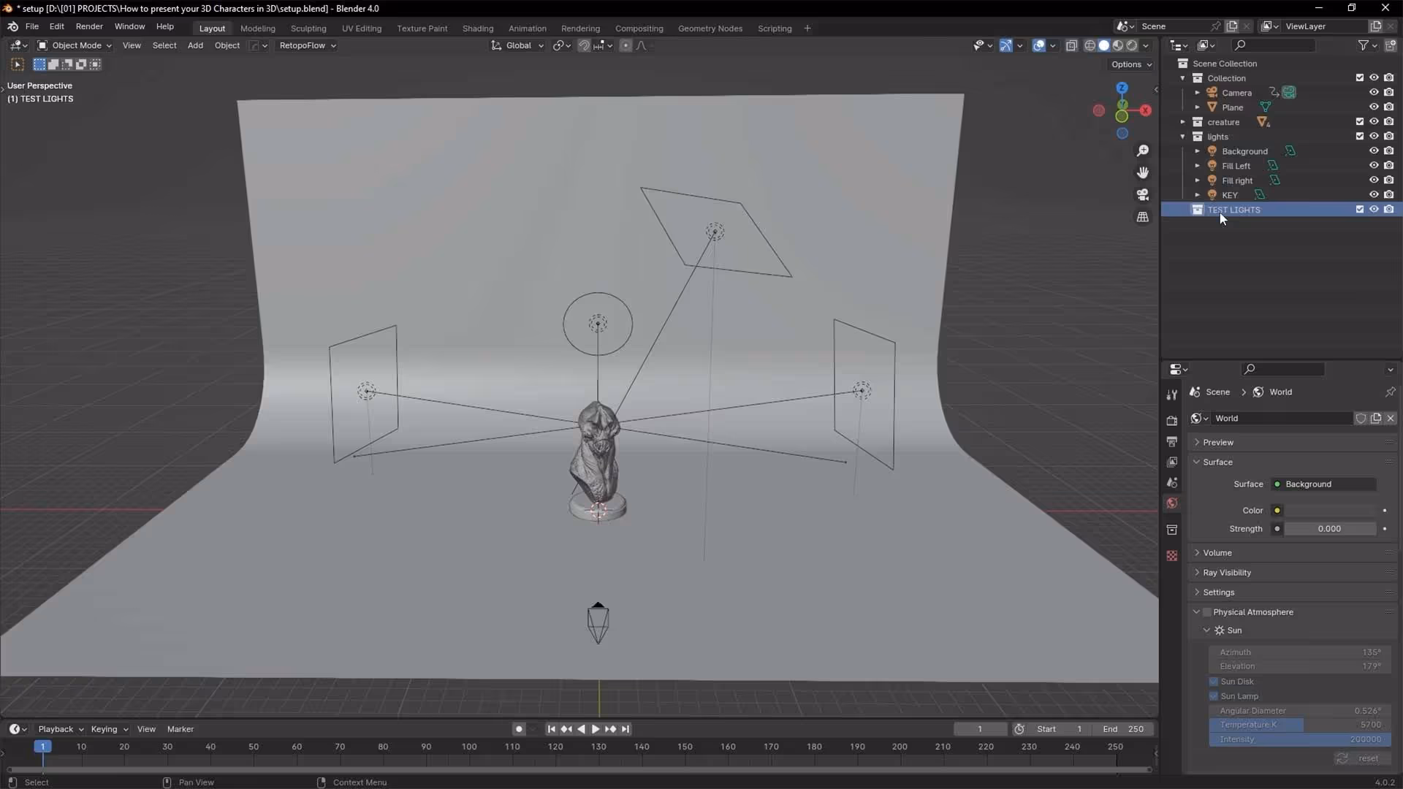Image resolution: width=1403 pixels, height=789 pixels.
Task: Open the timeline Keying popover
Action: (109, 729)
